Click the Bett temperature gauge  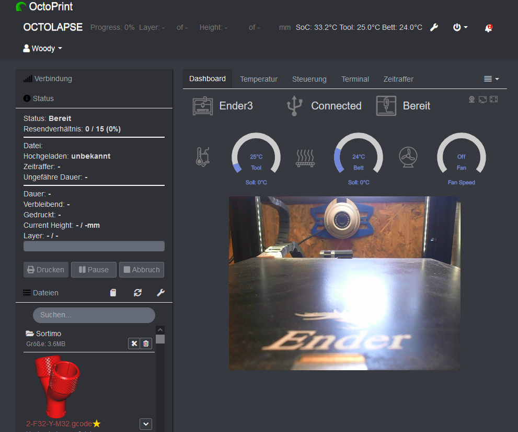359,154
